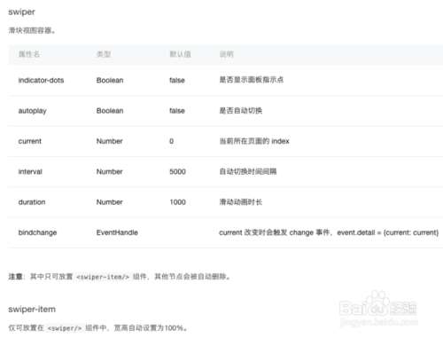Click the autoplay property name
Screen dimensions: 443x338
(x=33, y=111)
